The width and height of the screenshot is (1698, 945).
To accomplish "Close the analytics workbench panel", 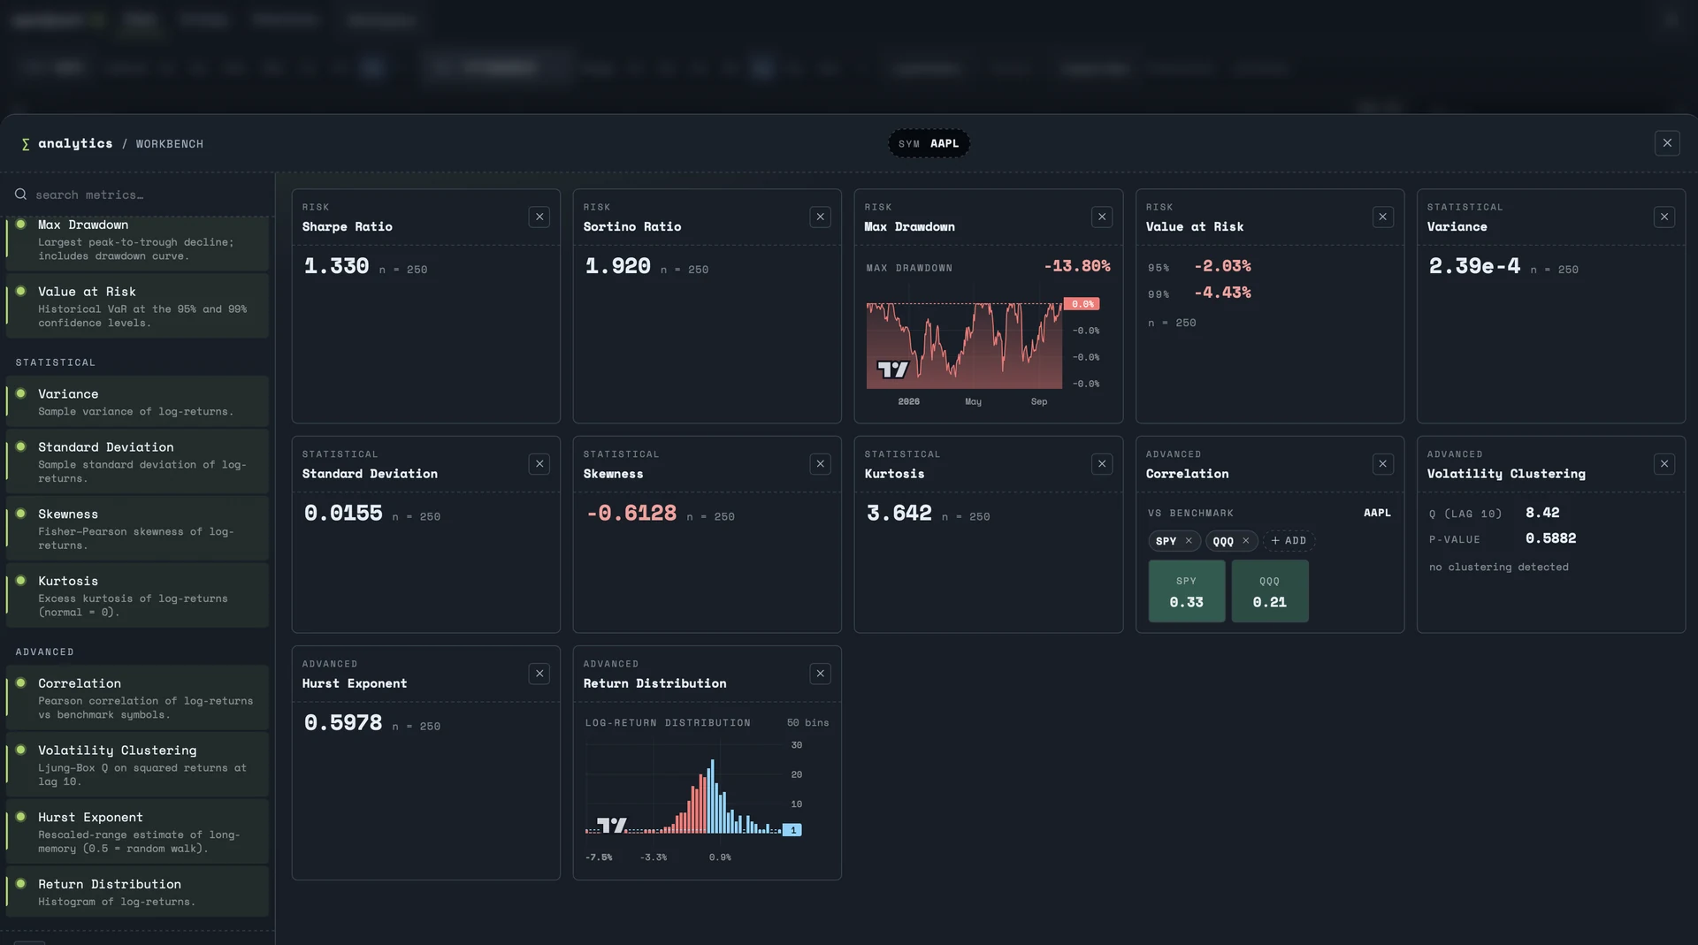I will point(1667,143).
